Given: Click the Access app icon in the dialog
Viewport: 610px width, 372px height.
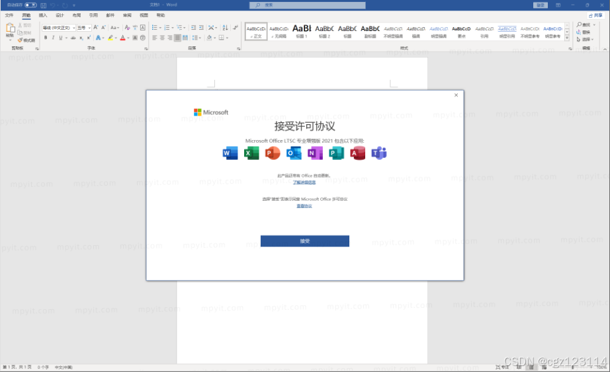Looking at the screenshot, I should (x=357, y=153).
